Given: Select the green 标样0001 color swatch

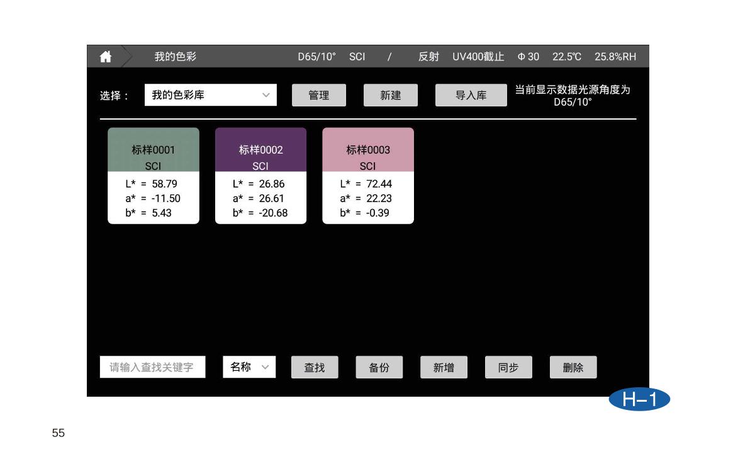Looking at the screenshot, I should click(x=154, y=150).
